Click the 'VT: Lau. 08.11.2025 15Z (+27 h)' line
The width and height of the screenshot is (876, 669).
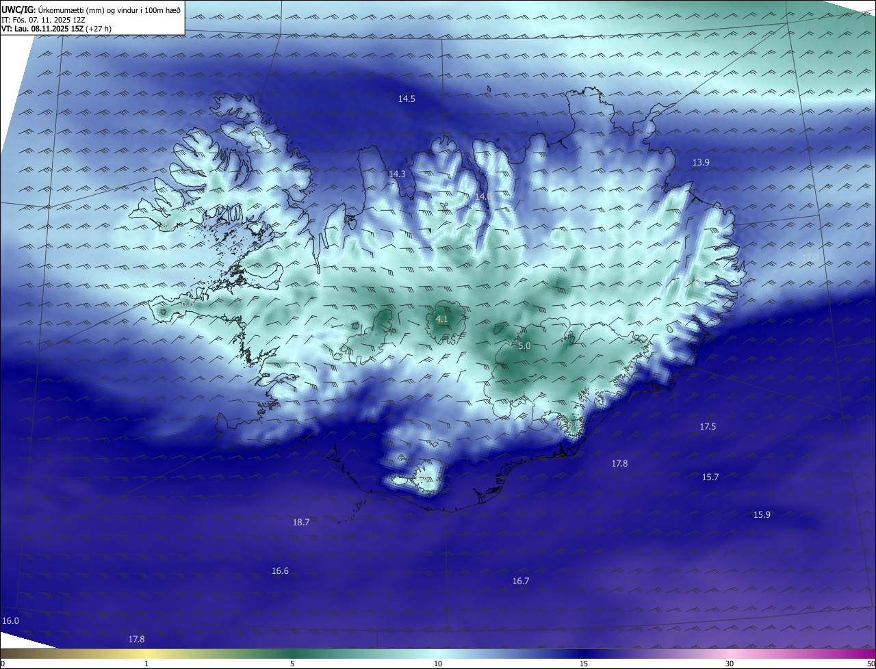tap(56, 29)
